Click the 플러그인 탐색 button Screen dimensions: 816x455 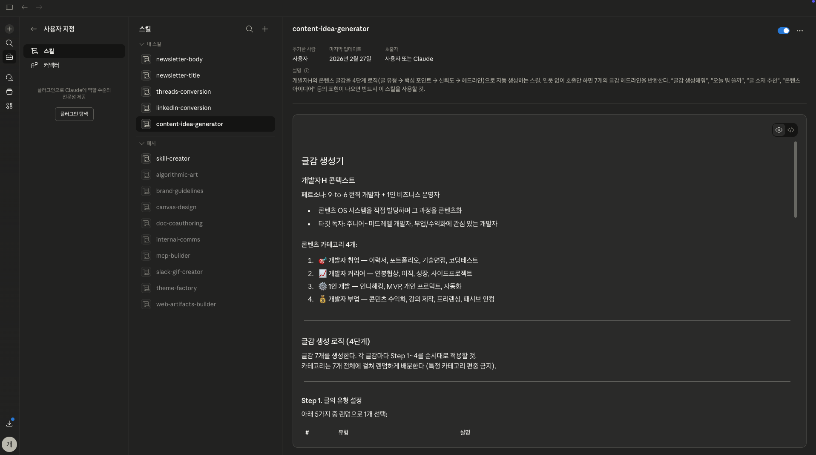(x=74, y=114)
